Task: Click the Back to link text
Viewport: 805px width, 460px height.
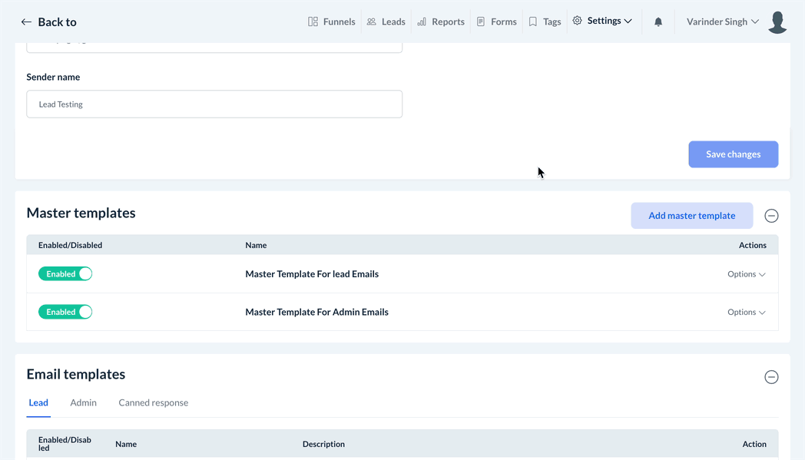Action: 57,22
